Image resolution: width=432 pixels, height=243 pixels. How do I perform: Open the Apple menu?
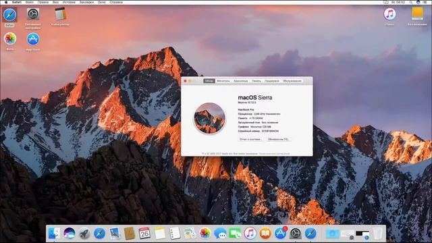coord(6,2)
